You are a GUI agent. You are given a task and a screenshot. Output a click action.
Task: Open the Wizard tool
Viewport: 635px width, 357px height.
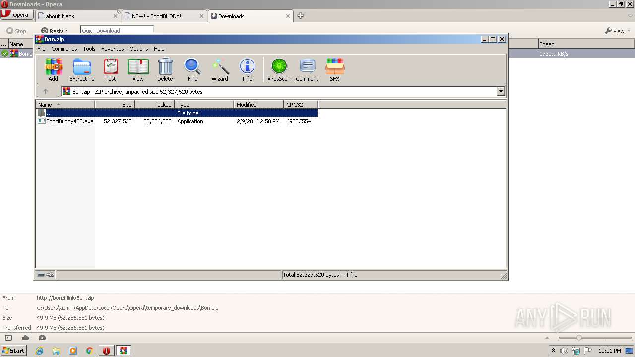[220, 70]
